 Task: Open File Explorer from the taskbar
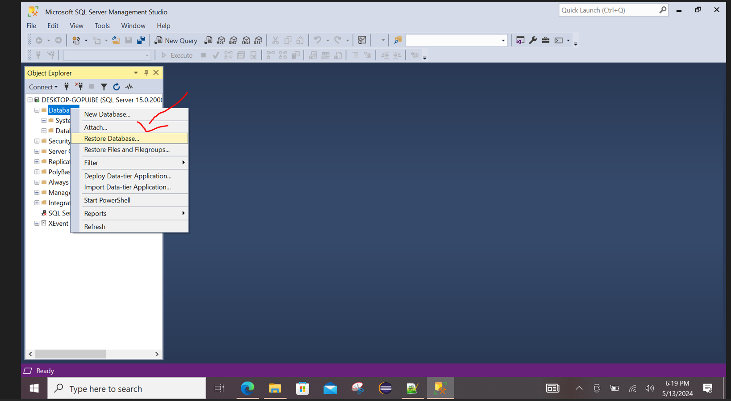(275, 388)
